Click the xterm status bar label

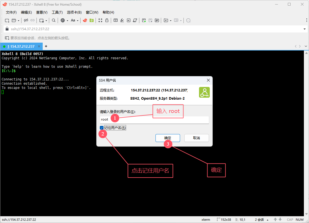[206, 220]
